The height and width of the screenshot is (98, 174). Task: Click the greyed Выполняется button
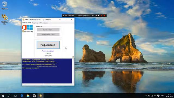[48, 30]
